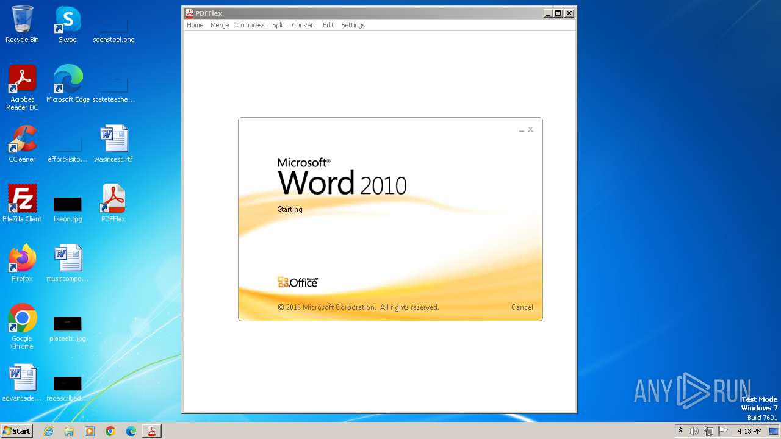This screenshot has width=781, height=439.
Task: Open the Recycle Bin desktop icon
Action: (22, 24)
